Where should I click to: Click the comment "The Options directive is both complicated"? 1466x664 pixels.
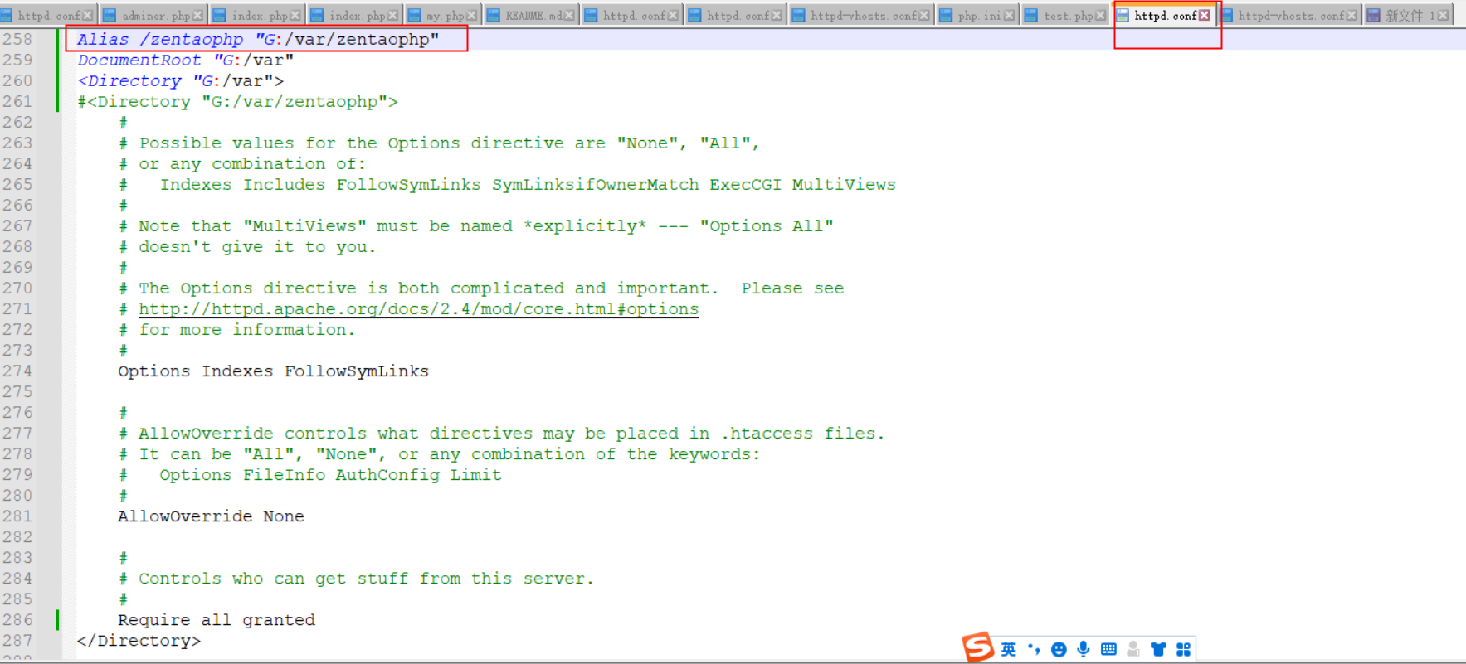[481, 288]
